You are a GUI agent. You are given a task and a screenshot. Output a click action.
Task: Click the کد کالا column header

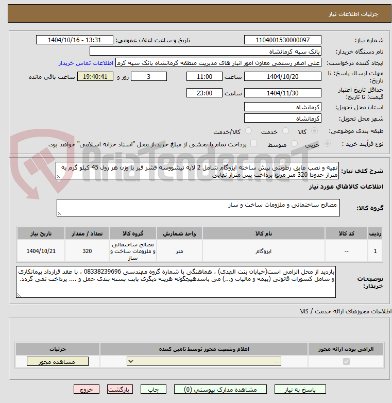coord(346,233)
